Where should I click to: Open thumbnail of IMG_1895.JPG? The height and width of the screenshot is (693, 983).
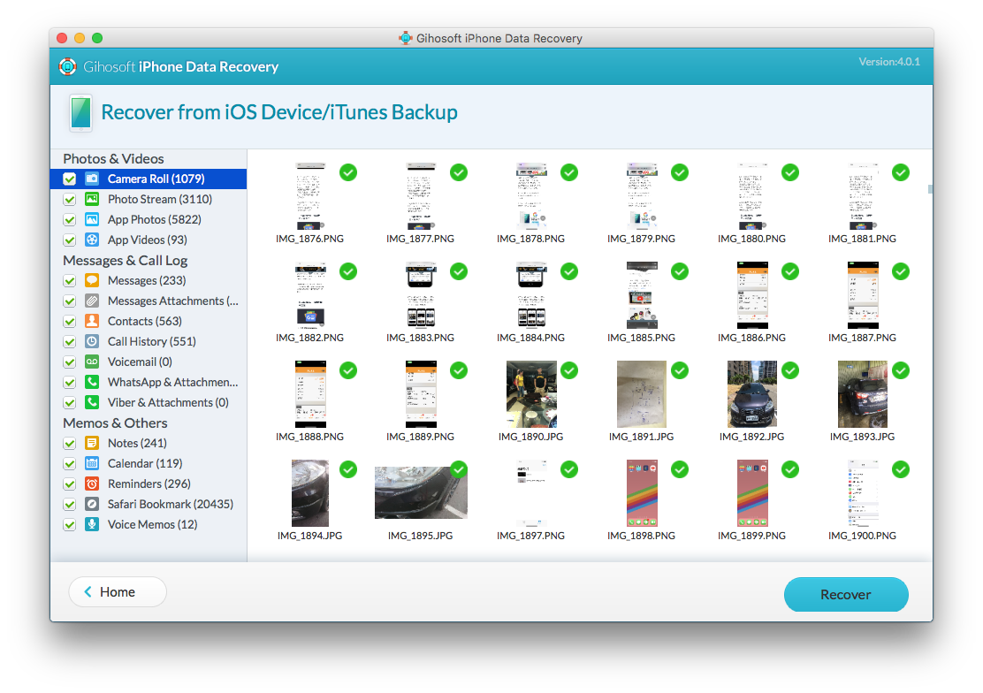(x=421, y=492)
